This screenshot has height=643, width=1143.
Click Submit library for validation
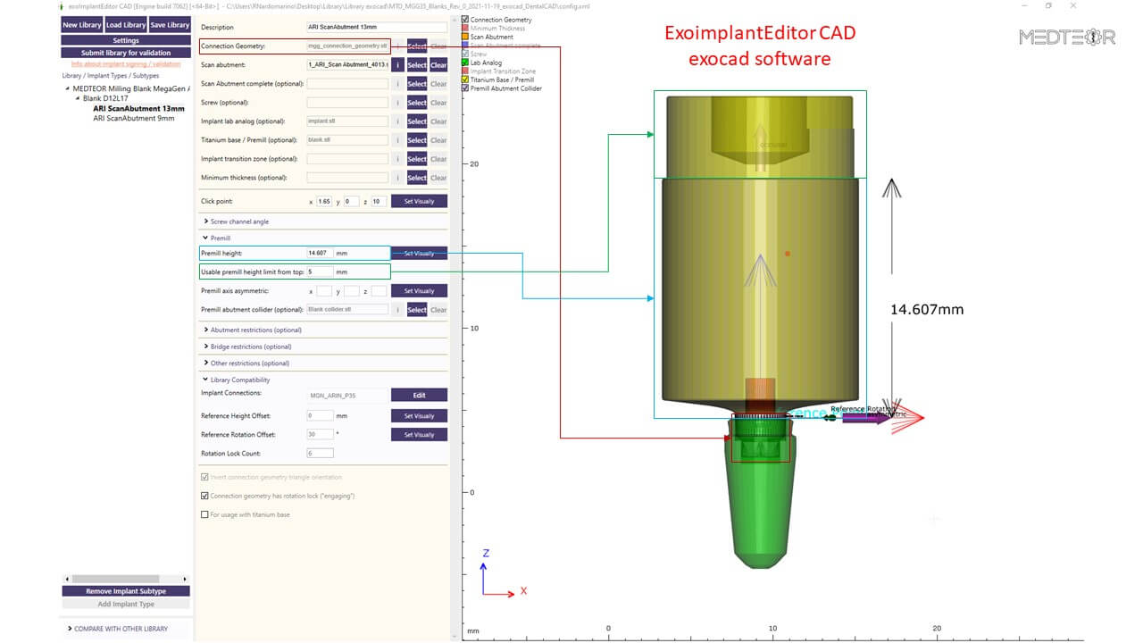pyautogui.click(x=126, y=53)
